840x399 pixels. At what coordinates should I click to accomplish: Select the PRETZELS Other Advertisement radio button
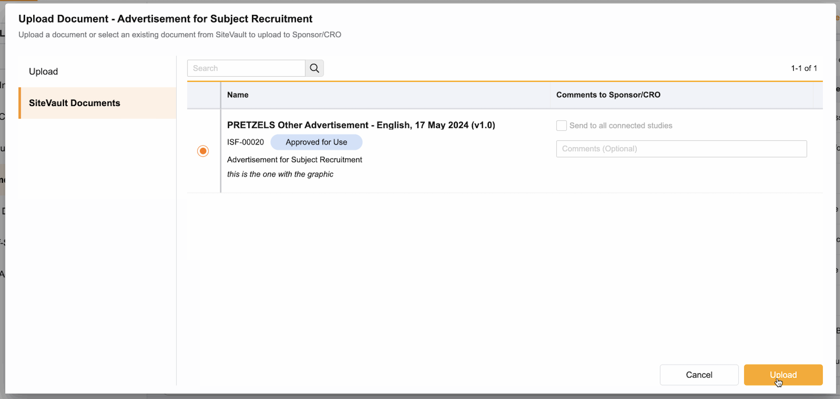point(203,151)
